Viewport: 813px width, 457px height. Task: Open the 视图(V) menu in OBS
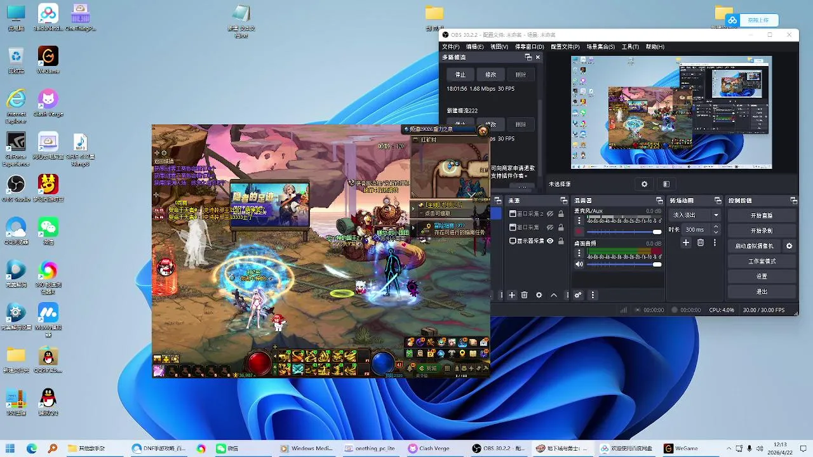499,47
